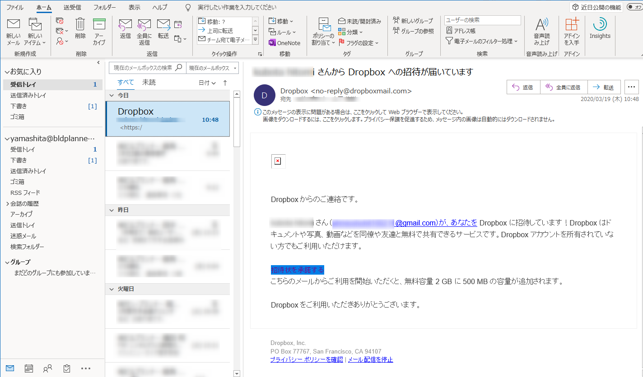Screen dimensions: 643x377
Task: Forward with ribbon 転送 icon
Action: coord(163,29)
